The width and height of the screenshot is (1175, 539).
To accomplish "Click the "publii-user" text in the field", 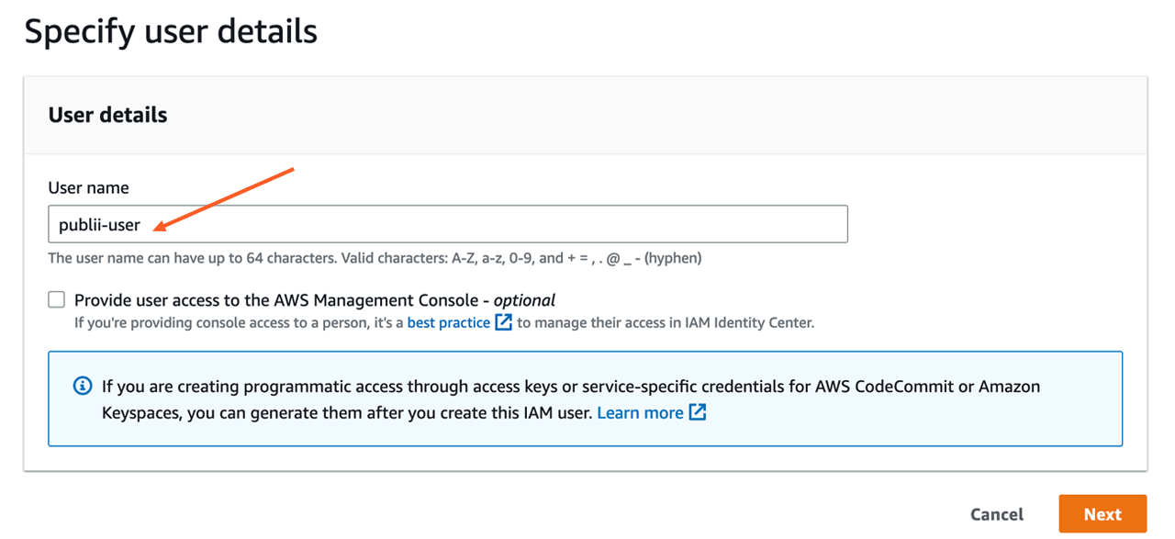I will [100, 225].
